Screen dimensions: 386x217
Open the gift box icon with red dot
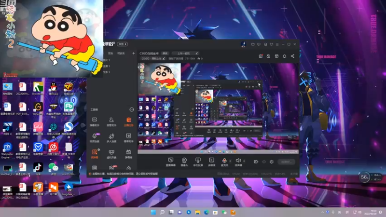pyautogui.click(x=261, y=56)
